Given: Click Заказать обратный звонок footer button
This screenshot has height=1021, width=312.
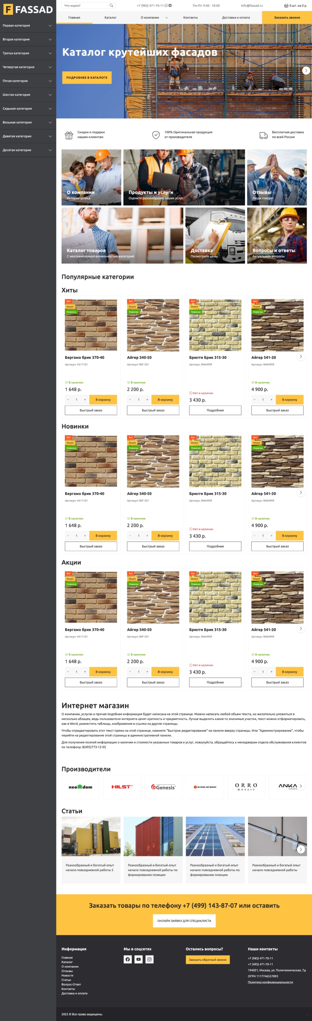Looking at the screenshot, I should [208, 960].
